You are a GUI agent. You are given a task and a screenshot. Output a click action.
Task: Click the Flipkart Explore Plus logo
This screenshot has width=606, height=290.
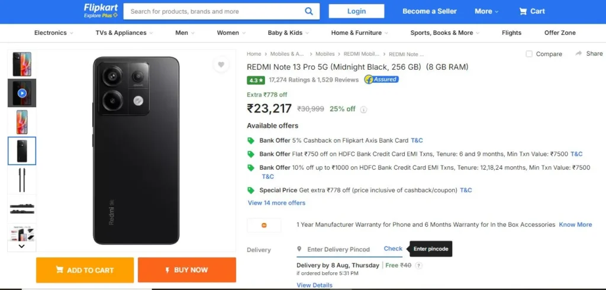click(101, 11)
